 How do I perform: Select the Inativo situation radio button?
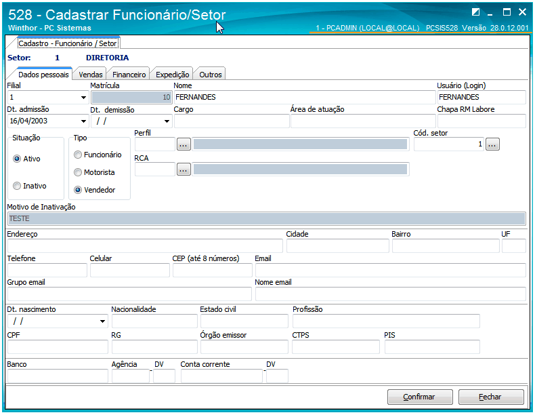(17, 186)
